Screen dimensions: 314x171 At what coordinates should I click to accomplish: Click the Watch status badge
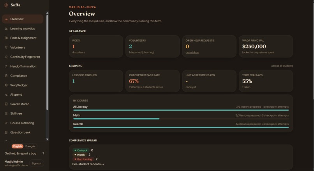click(79, 155)
